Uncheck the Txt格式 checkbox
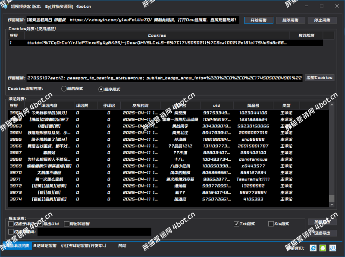This screenshot has width=345, height=257. (236, 224)
